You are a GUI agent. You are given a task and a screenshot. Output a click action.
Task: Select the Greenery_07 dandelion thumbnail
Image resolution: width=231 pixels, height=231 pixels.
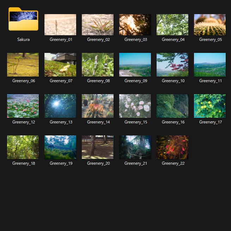[60, 65]
